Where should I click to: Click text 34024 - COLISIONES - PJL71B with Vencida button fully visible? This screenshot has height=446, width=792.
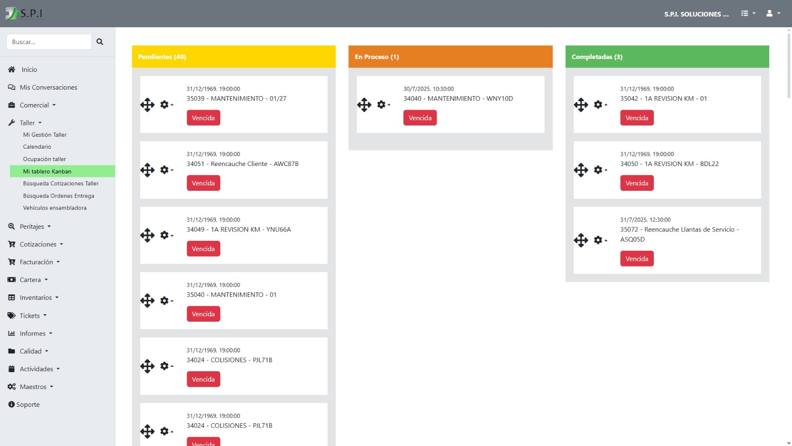point(229,360)
